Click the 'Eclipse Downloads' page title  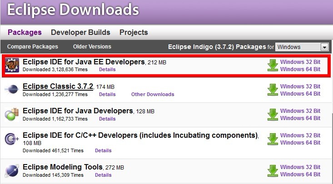coord(73,10)
